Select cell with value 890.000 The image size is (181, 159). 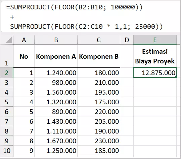(56, 111)
